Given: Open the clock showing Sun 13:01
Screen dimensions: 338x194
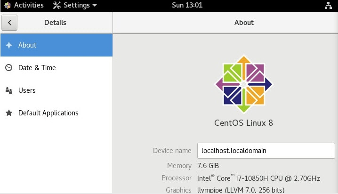Looking at the screenshot, I should click(187, 5).
